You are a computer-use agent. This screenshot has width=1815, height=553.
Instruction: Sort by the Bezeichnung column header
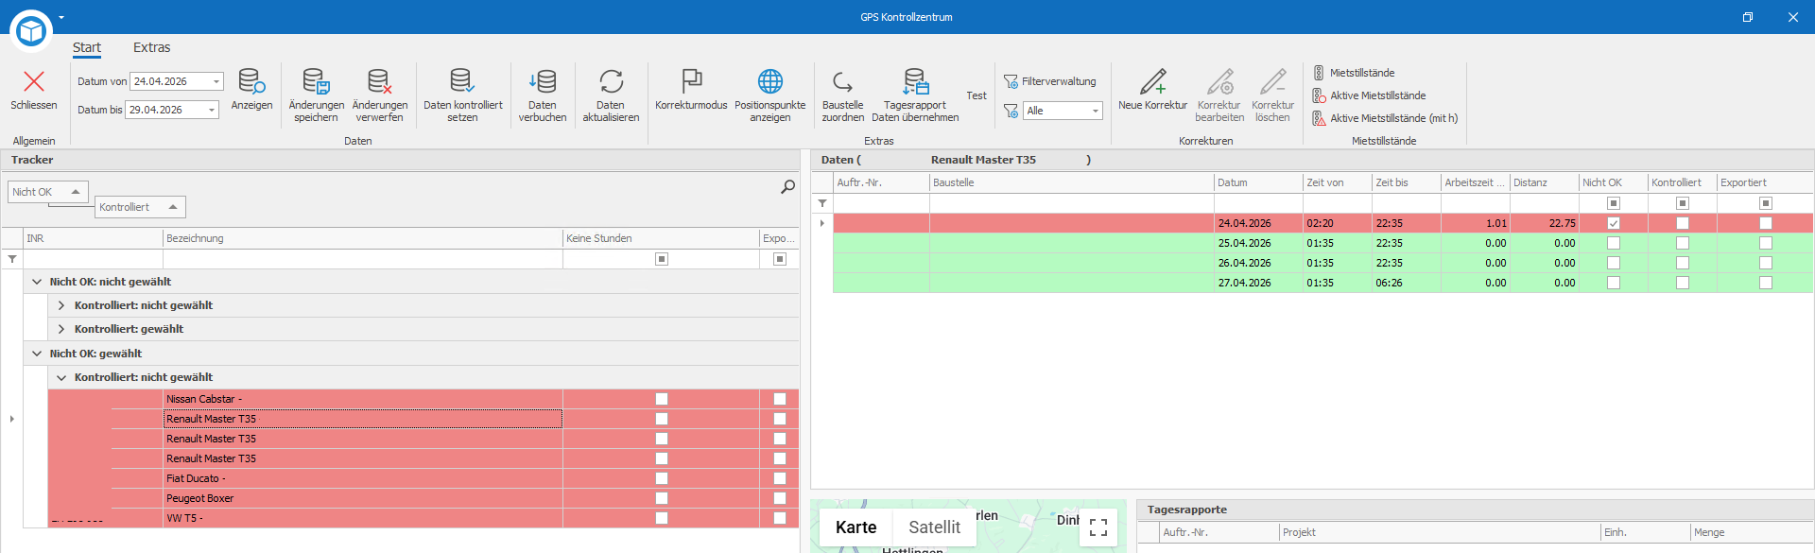pos(362,238)
